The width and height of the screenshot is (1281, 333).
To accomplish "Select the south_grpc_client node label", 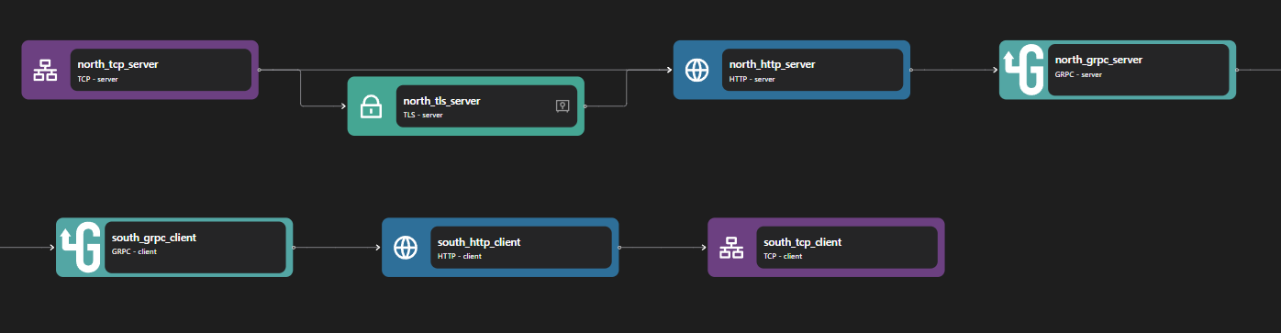I will point(154,238).
